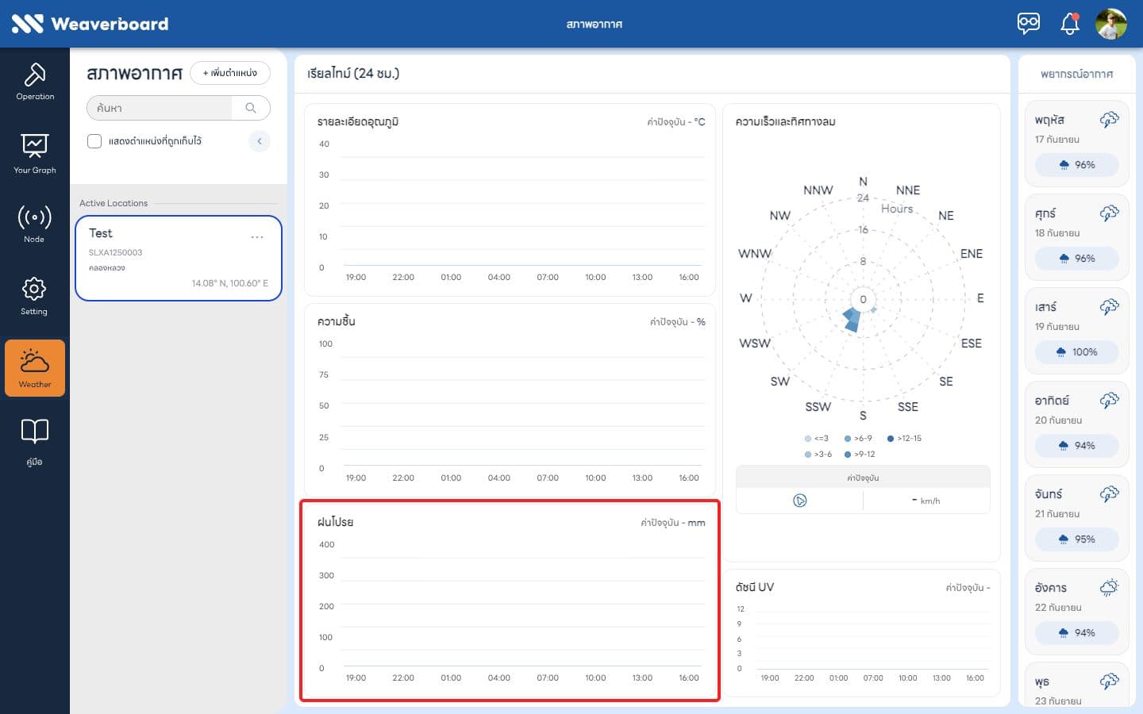Click the add location button
Viewport: 1143px width, 714px height.
230,73
